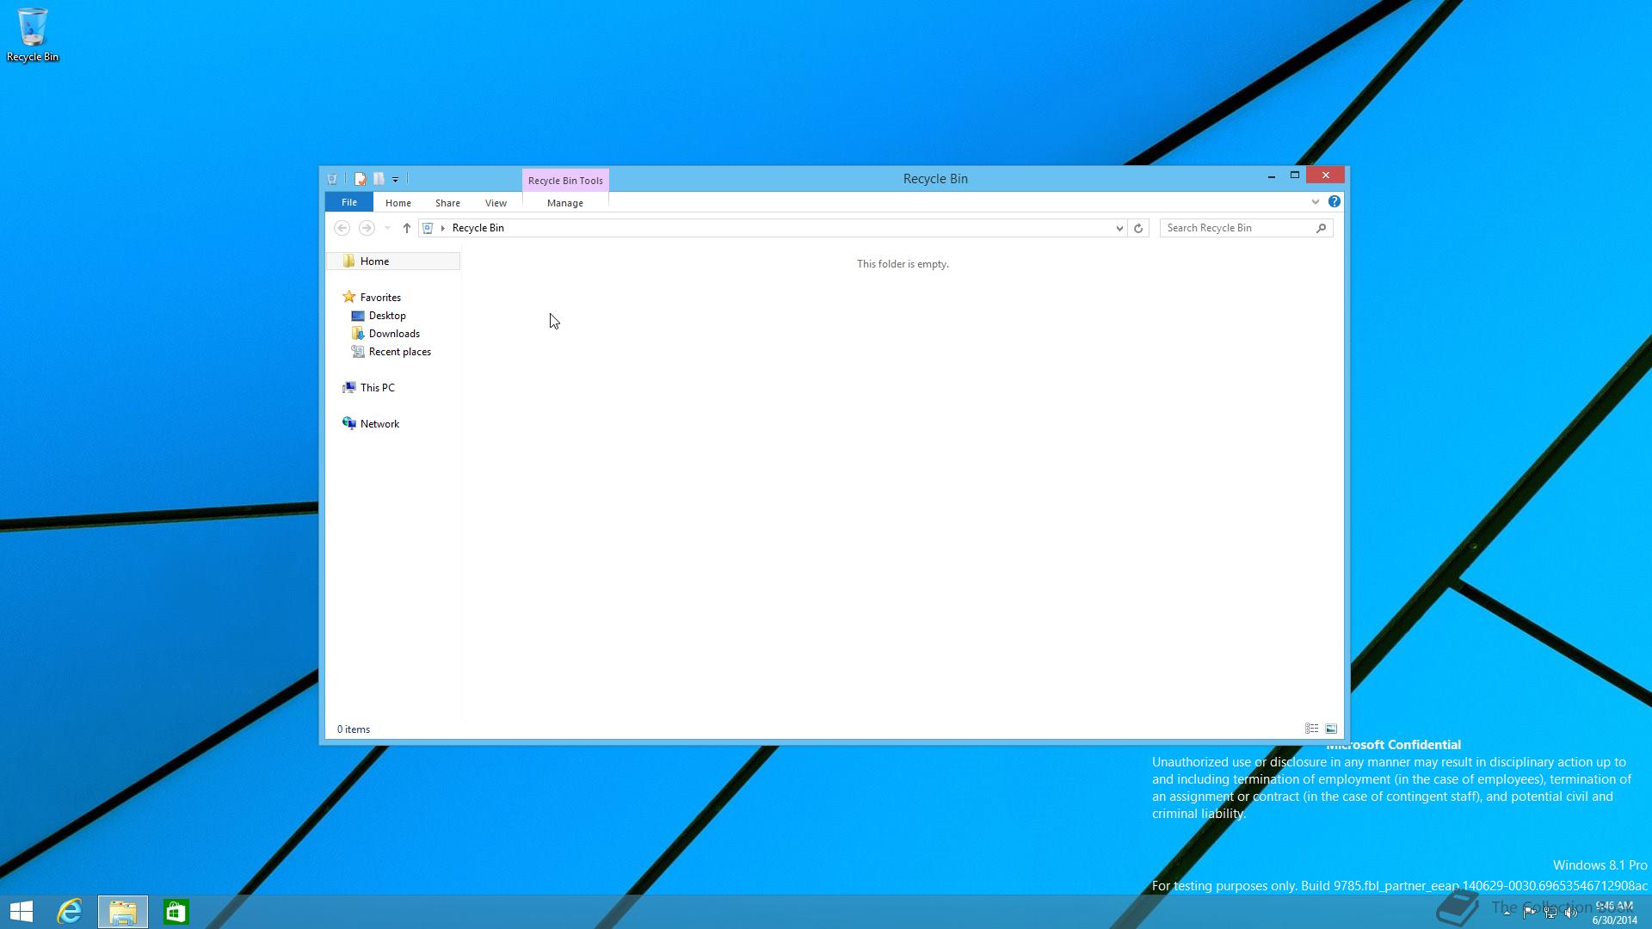Screen dimensions: 1652x929
Task: Expand breadcrumb arrow before Recycle Bin
Action: coord(443,228)
